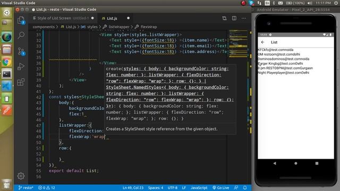Place cursor on export default List line

pyautogui.click(x=74, y=171)
